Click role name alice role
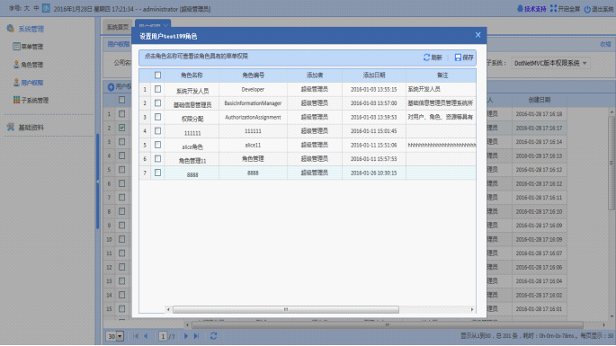616x346 pixels. click(x=192, y=146)
